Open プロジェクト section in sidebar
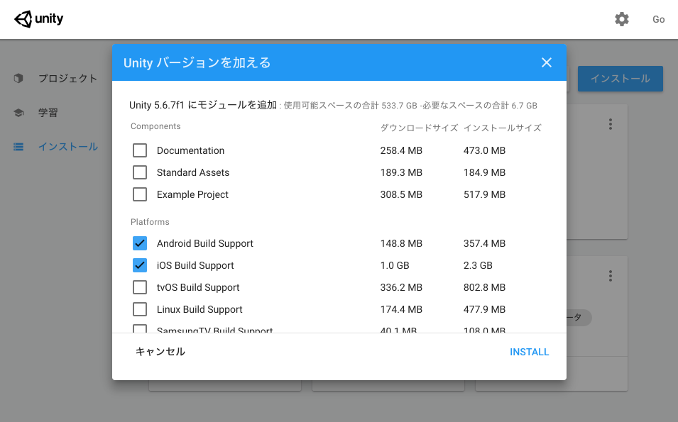 pos(67,78)
